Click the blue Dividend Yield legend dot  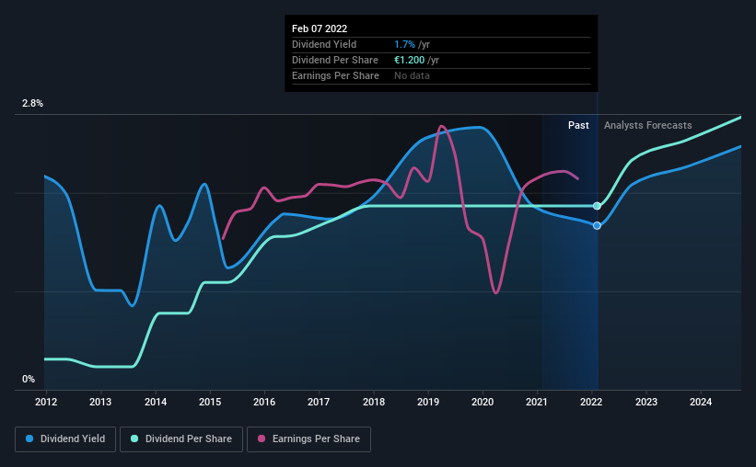click(29, 439)
